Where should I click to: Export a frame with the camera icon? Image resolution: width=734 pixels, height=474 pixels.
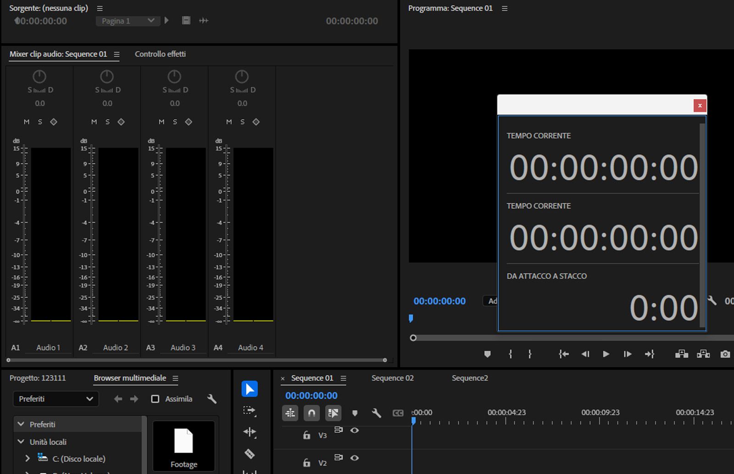point(725,354)
